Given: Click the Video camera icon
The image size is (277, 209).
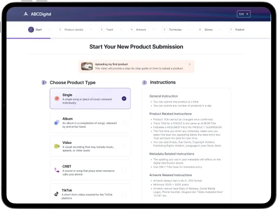Looking at the screenshot, I should pos(57,146).
